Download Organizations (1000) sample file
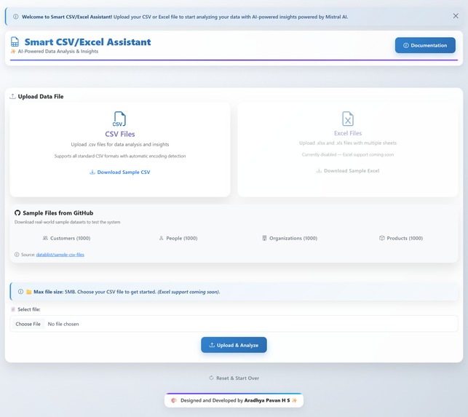 (290, 238)
